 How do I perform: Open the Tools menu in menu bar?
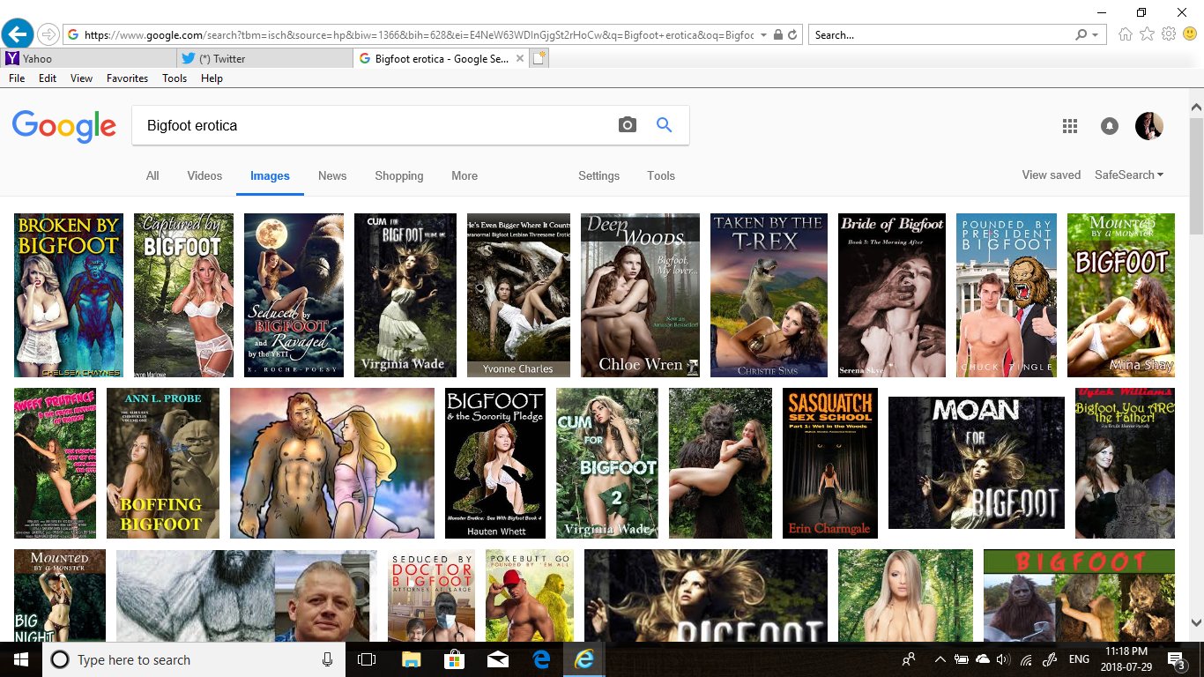[175, 78]
